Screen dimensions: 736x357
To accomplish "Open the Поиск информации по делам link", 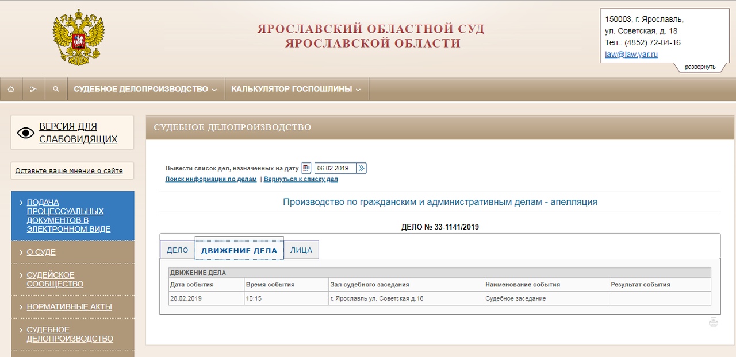I will (211, 179).
